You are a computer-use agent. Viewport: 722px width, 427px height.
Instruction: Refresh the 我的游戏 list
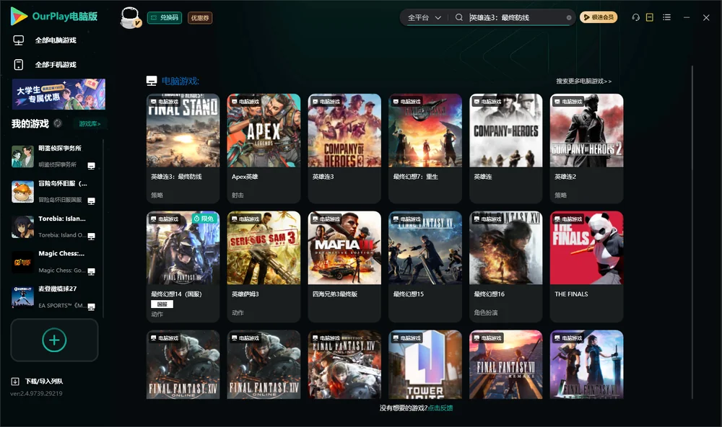coord(58,123)
